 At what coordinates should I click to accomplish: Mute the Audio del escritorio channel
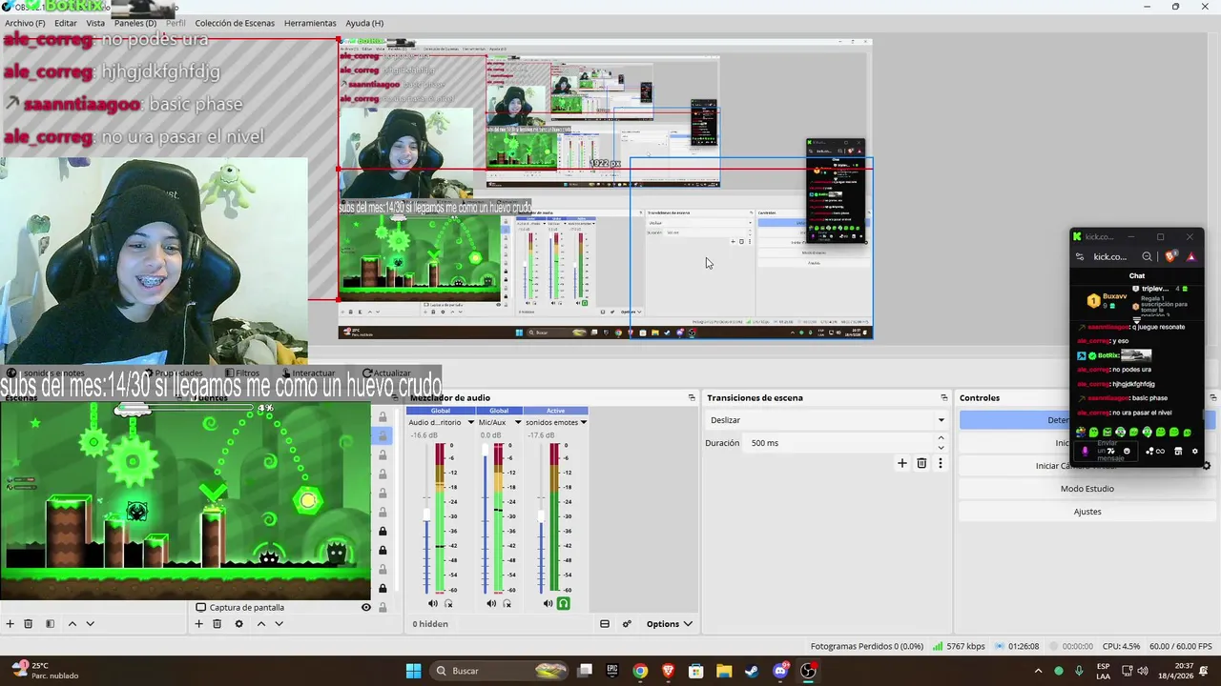[x=432, y=603]
